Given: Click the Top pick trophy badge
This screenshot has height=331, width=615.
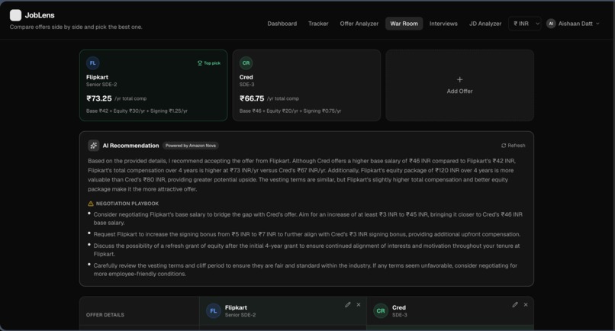Looking at the screenshot, I should pos(208,63).
